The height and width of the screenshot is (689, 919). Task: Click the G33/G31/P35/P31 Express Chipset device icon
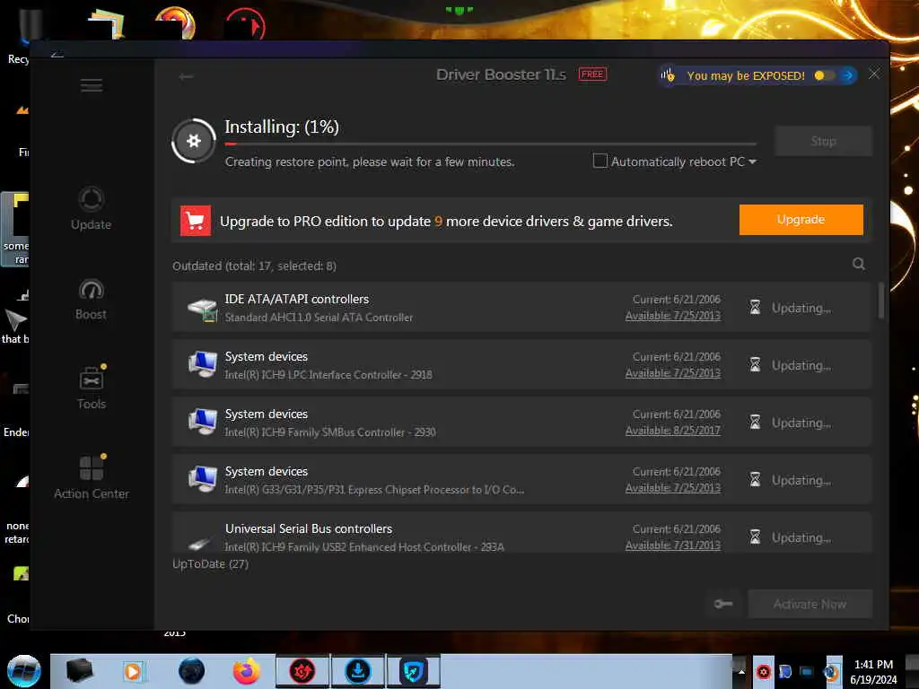pyautogui.click(x=203, y=479)
